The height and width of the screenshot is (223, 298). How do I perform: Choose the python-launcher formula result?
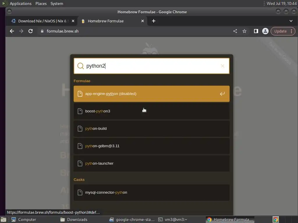[151, 163]
